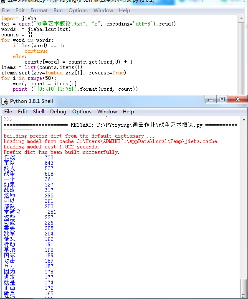Maximize the Python 3.8.1 Shell window
248x299 pixels.
pyautogui.click(x=222, y=100)
